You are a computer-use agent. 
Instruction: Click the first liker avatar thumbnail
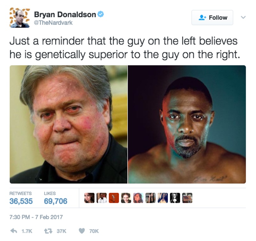(89, 198)
